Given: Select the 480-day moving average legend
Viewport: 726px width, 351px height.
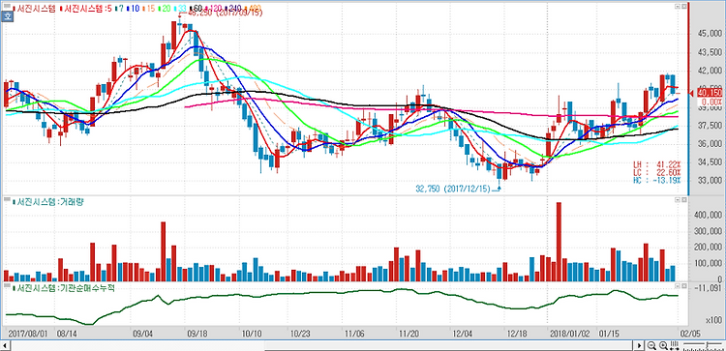Looking at the screenshot, I should pyautogui.click(x=254, y=9).
